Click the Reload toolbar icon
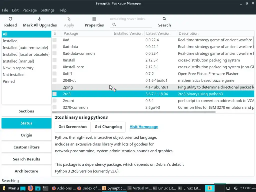 click(10, 19)
